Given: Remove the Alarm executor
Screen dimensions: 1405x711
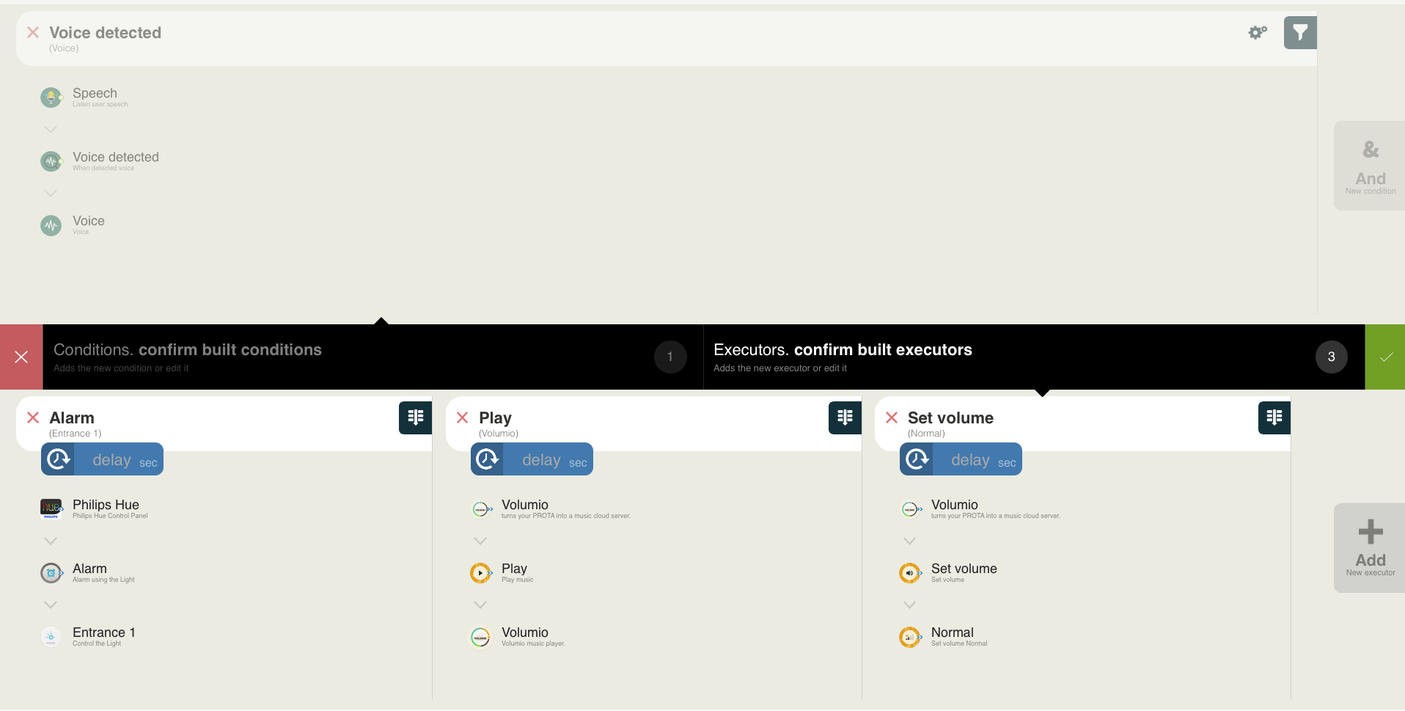Looking at the screenshot, I should [x=33, y=418].
